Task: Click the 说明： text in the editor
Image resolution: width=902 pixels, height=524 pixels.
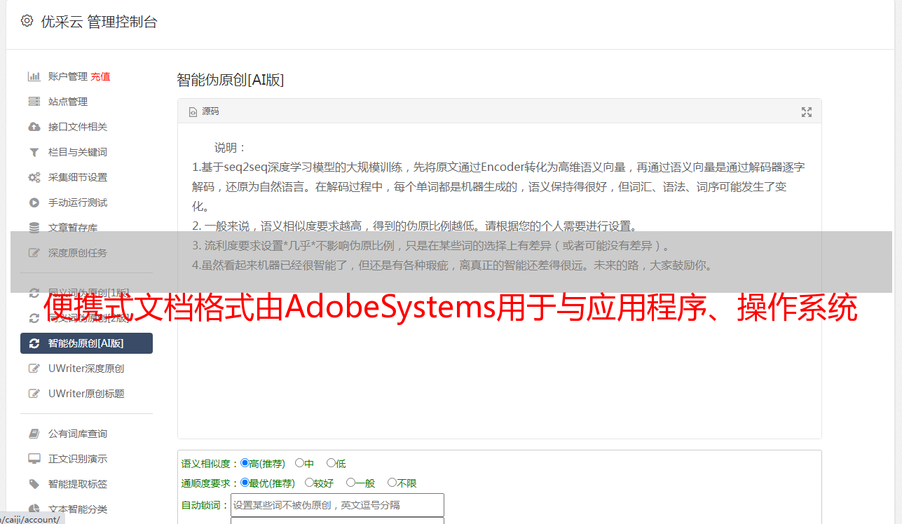Action: tap(231, 148)
